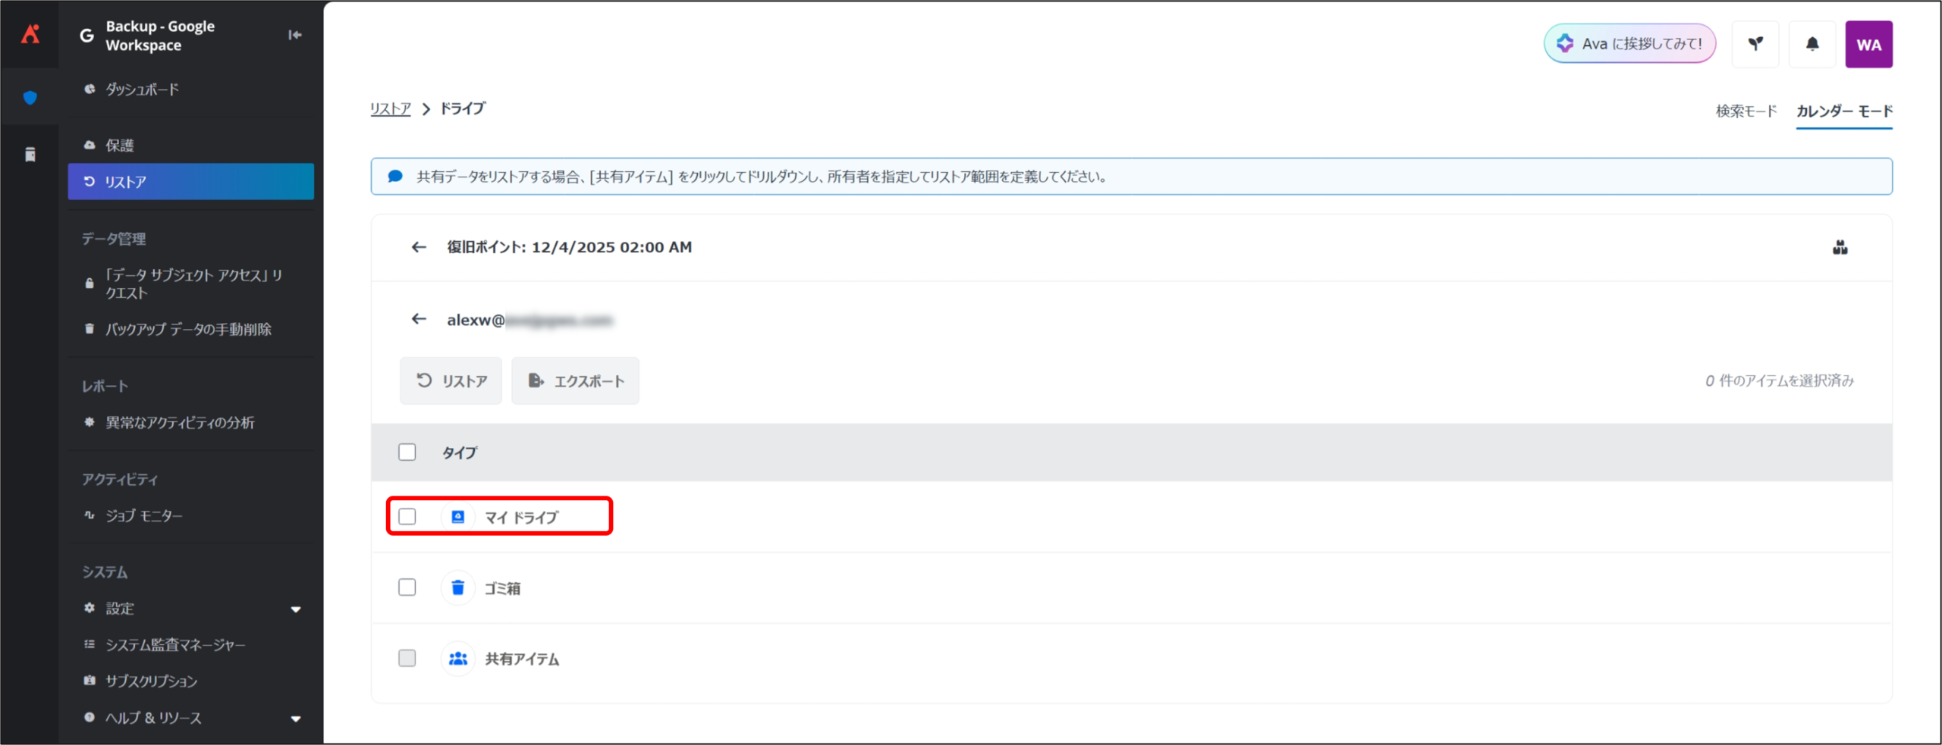Click the hierarchy icon beside recovery point

1840,248
